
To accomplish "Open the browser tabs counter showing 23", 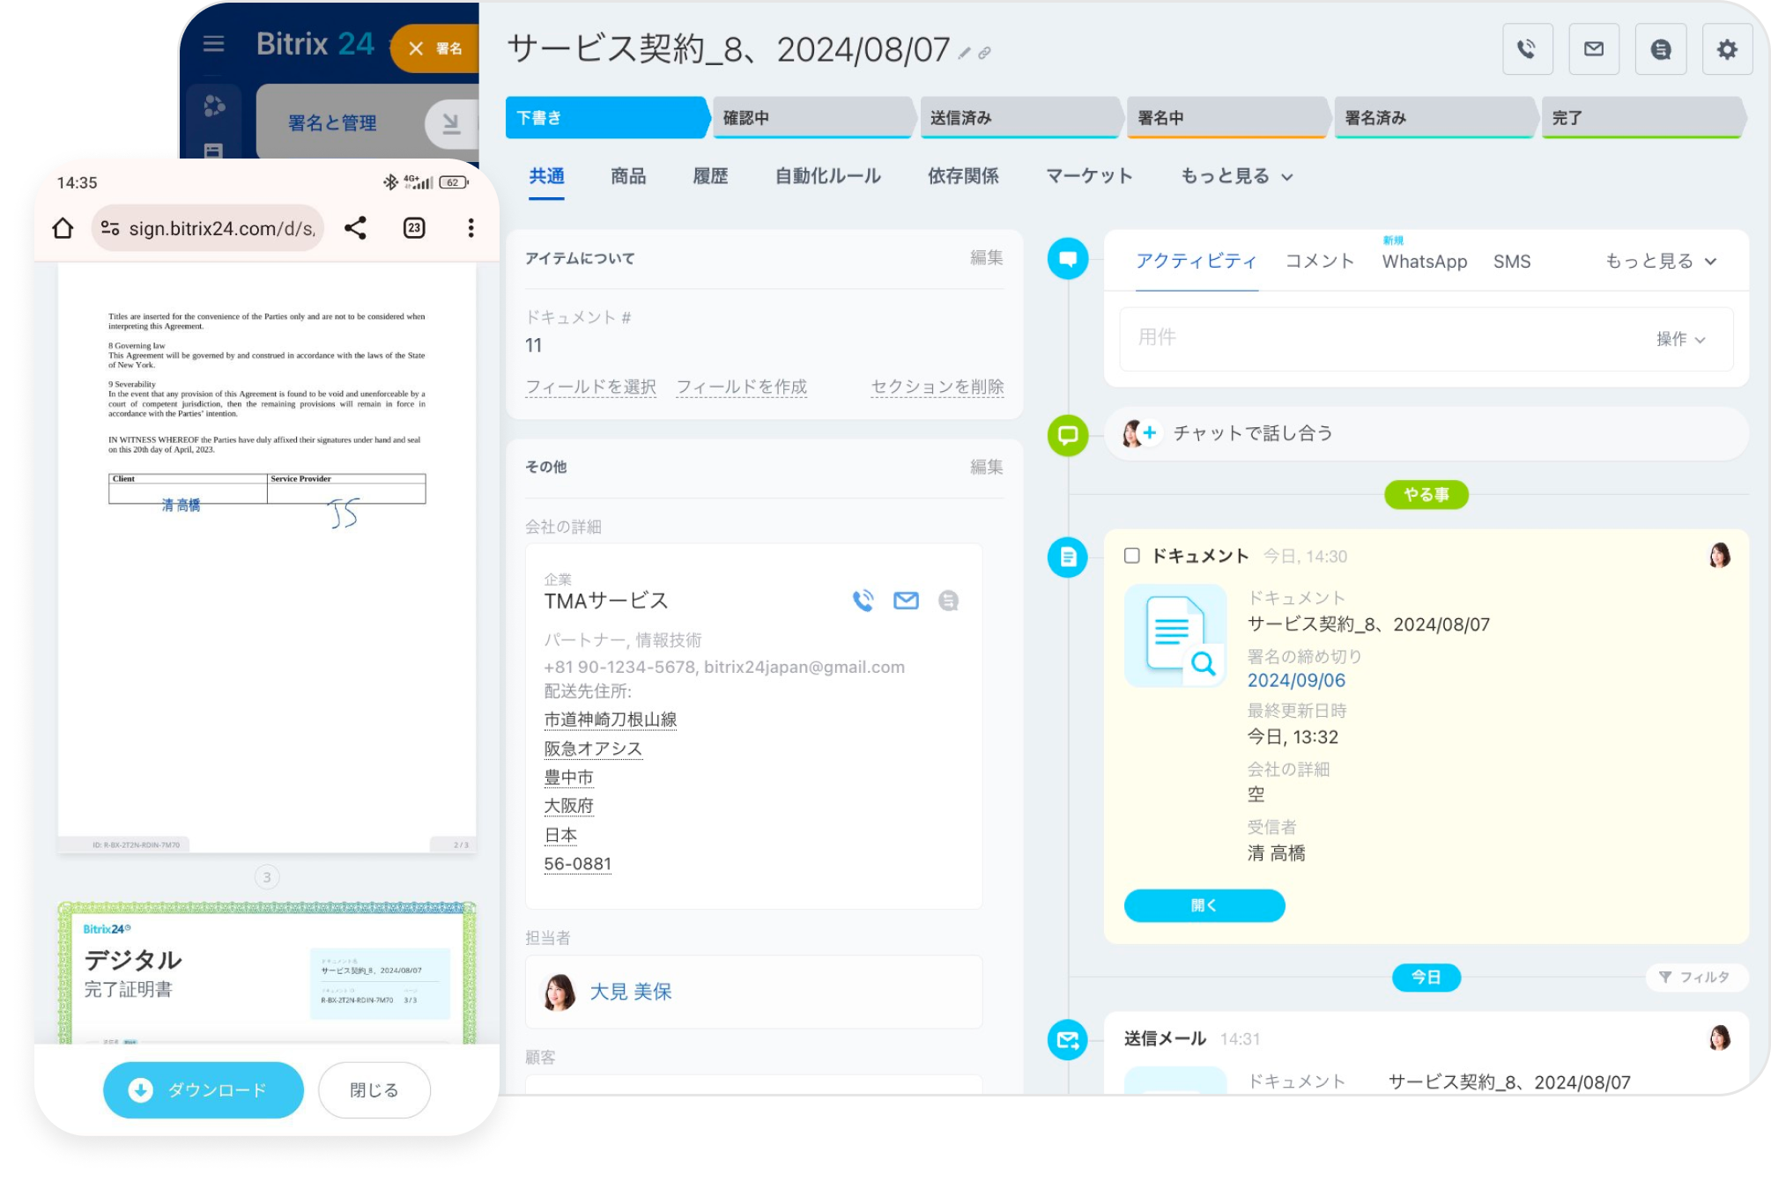I will point(414,228).
